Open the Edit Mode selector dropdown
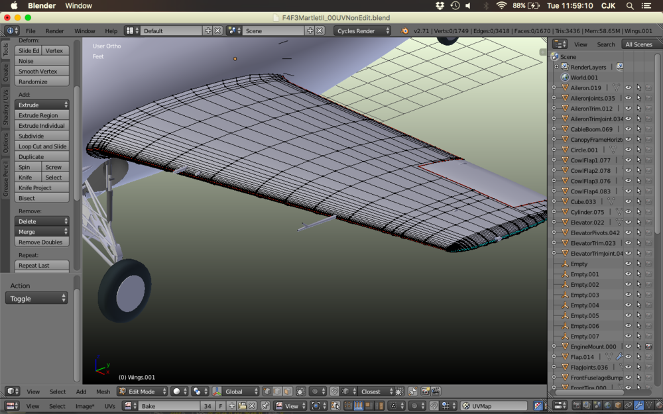 [x=142, y=391]
